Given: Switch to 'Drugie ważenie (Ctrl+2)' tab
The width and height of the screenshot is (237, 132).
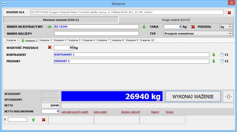Looking at the screenshot, I should tap(176, 20).
